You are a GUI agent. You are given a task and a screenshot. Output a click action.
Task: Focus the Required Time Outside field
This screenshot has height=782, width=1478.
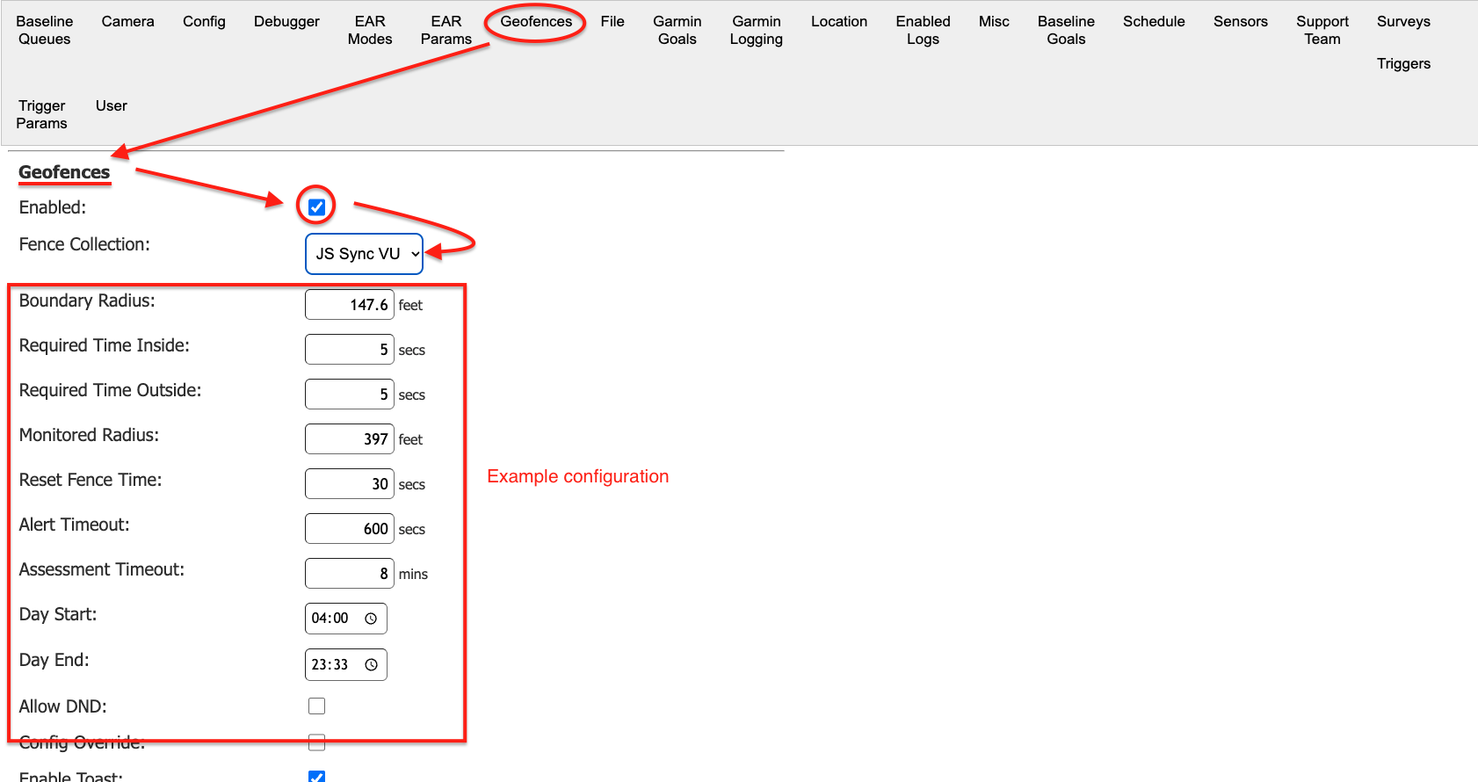point(350,395)
